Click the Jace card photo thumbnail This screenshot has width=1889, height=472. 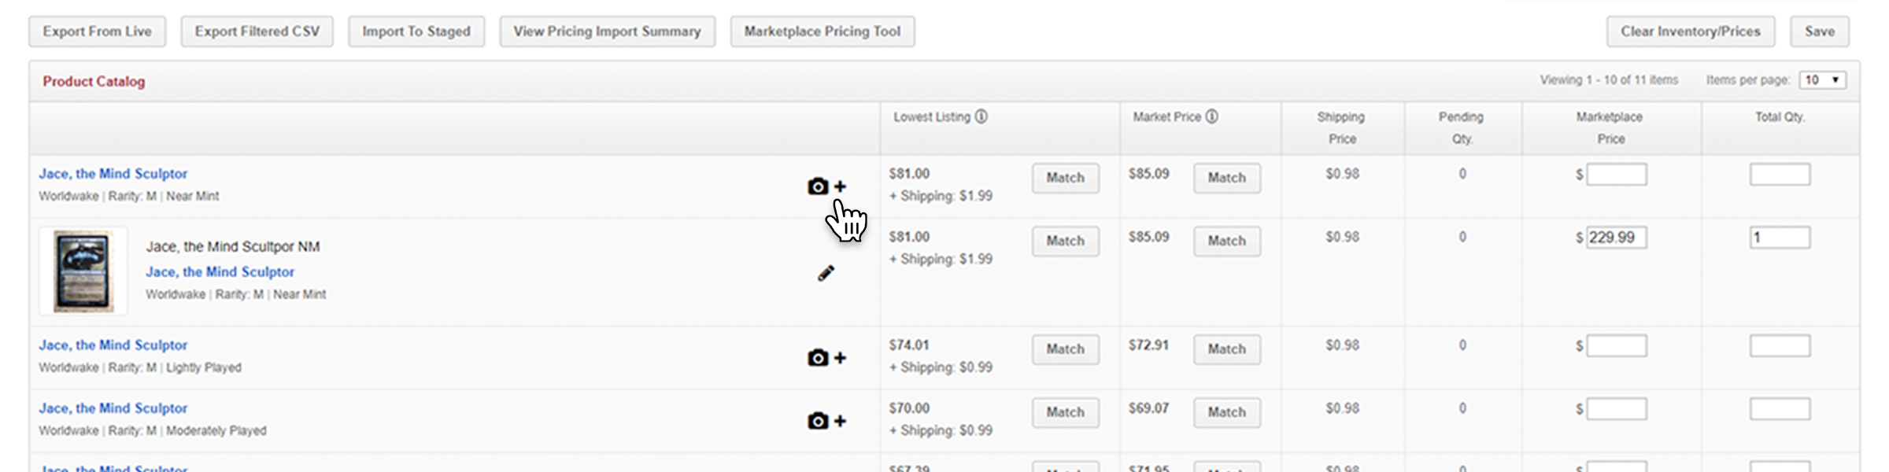click(x=83, y=271)
